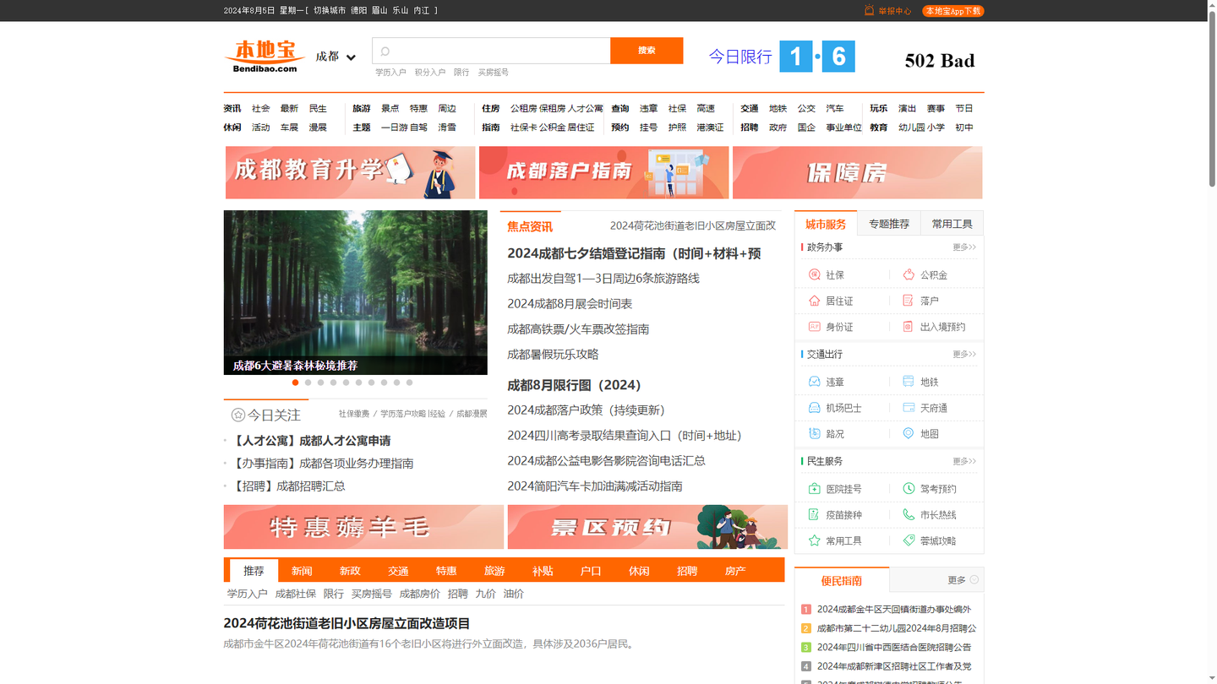Click the search input field
Screen dimensions: 1217x684
[x=491, y=51]
